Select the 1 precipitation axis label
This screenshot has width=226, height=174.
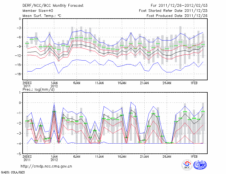pos(20,92)
